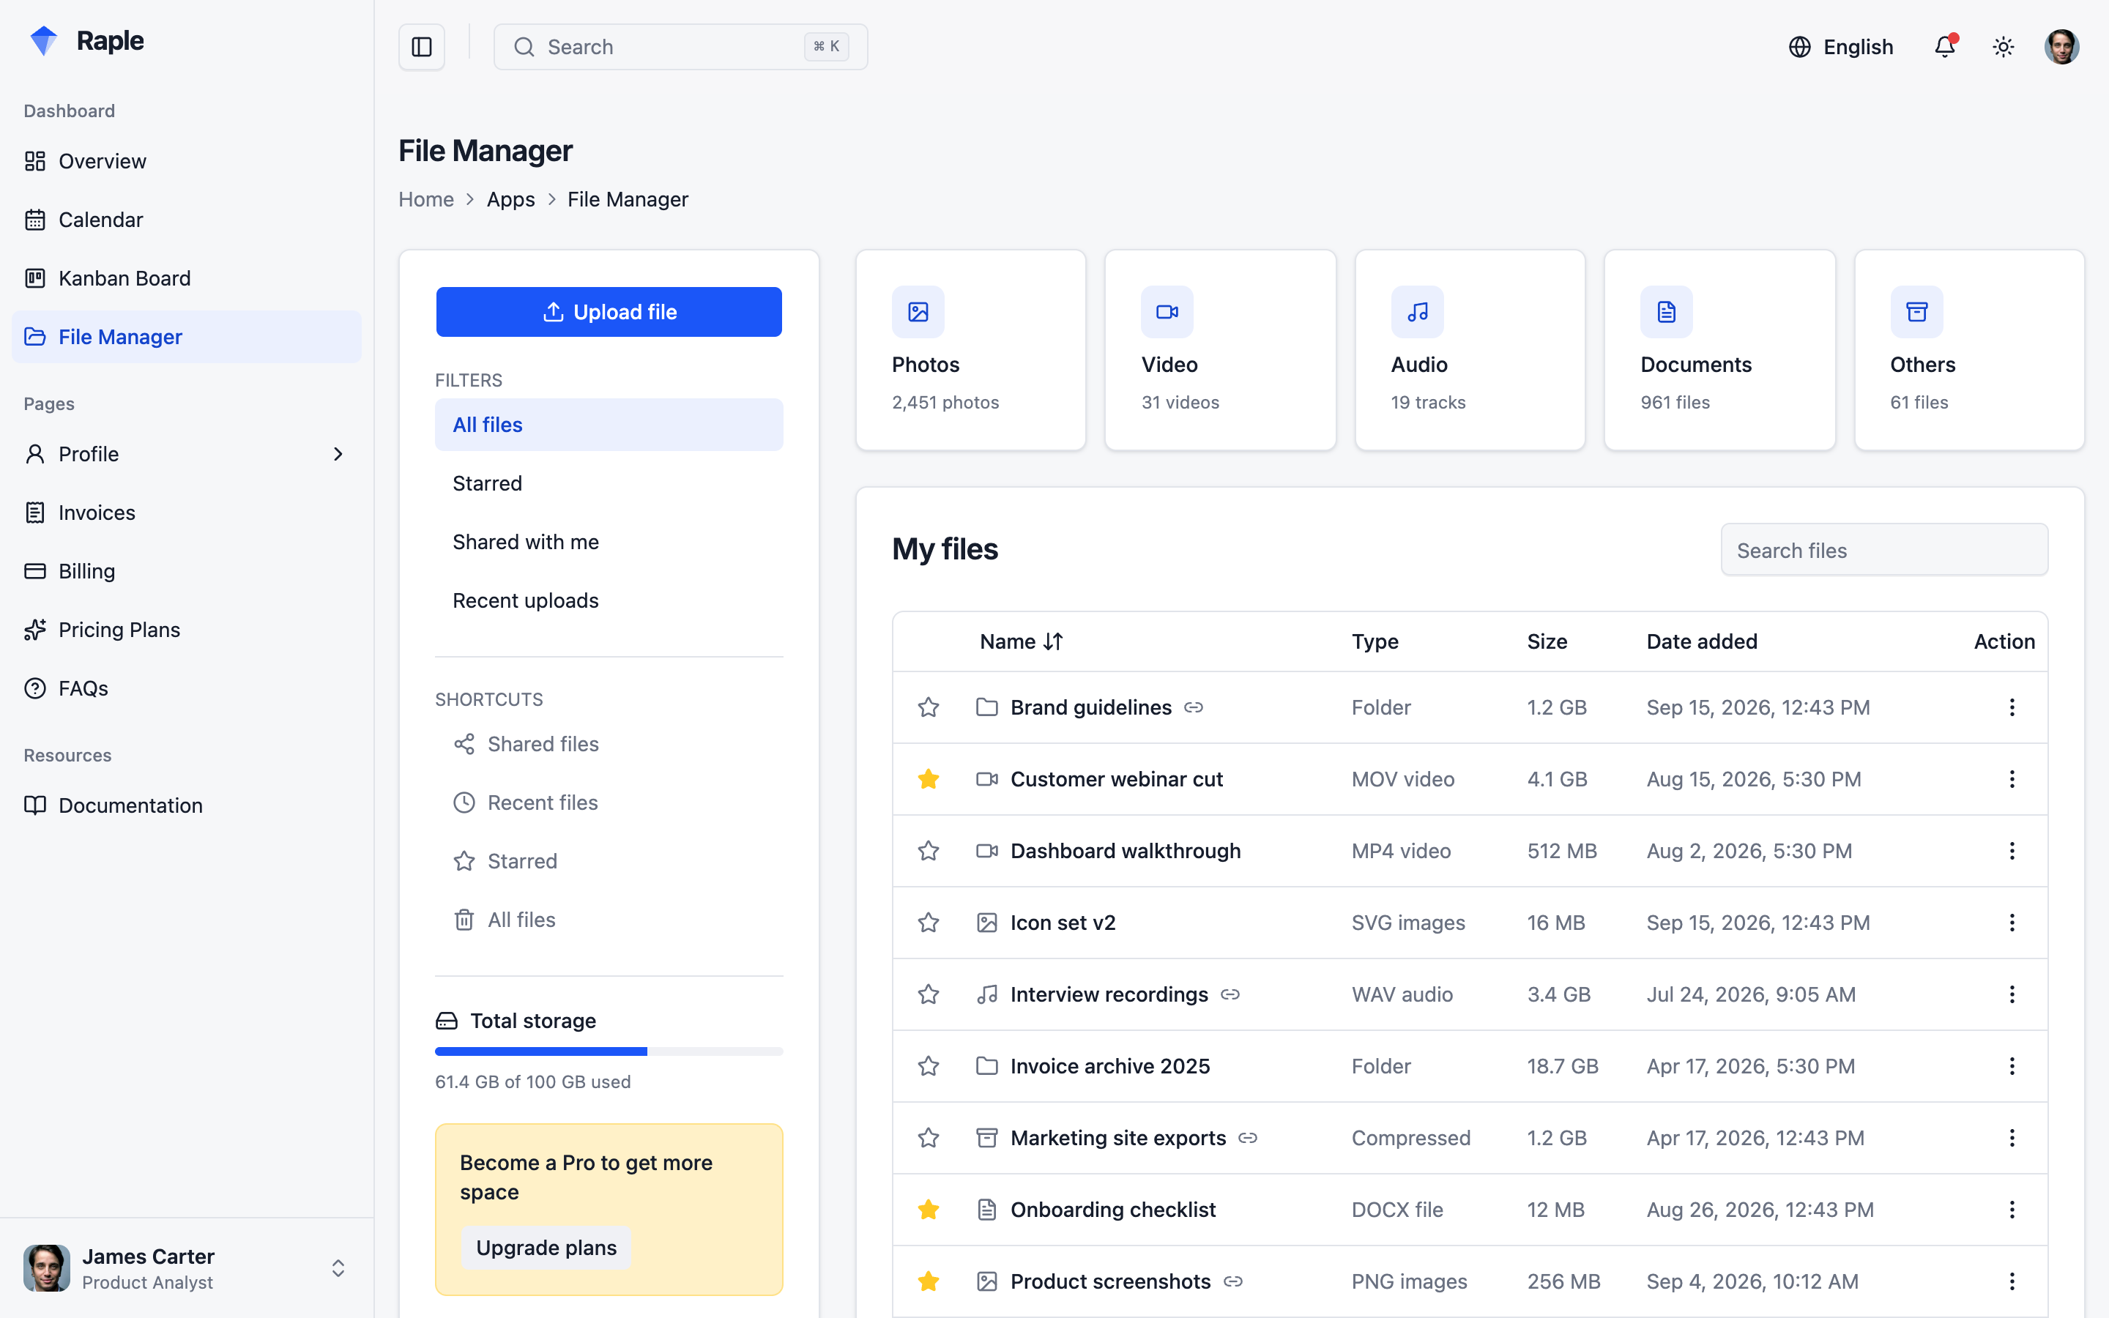The height and width of the screenshot is (1318, 2109).
Task: Click the link icon beside Interview recordings
Action: click(1230, 994)
